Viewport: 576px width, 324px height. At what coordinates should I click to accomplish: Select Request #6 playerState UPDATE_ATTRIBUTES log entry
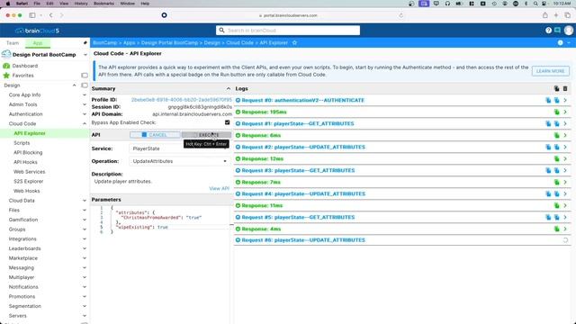pyautogui.click(x=303, y=240)
